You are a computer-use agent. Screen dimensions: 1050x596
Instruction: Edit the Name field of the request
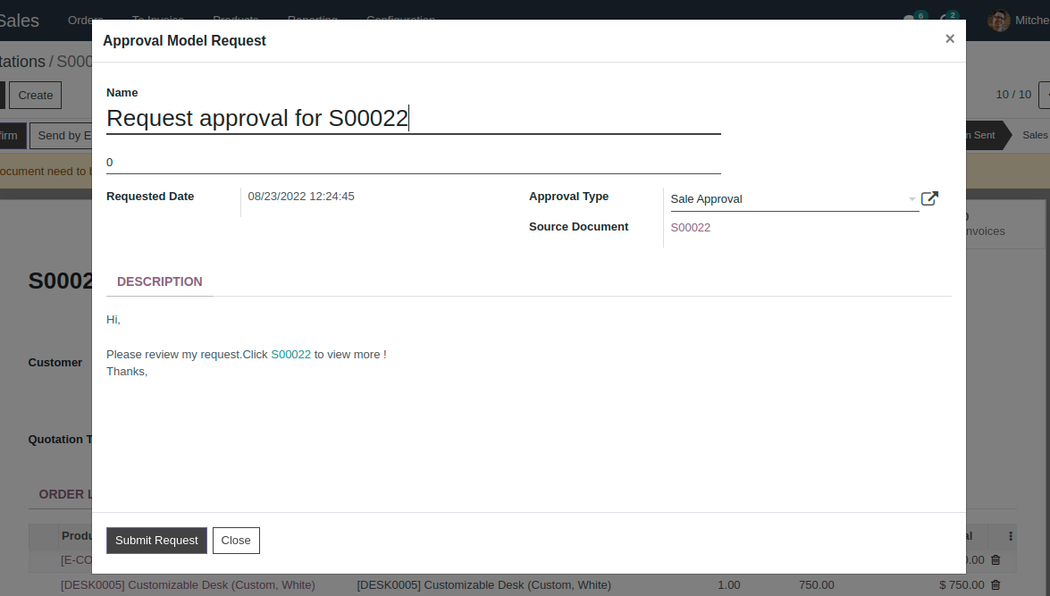pos(413,118)
